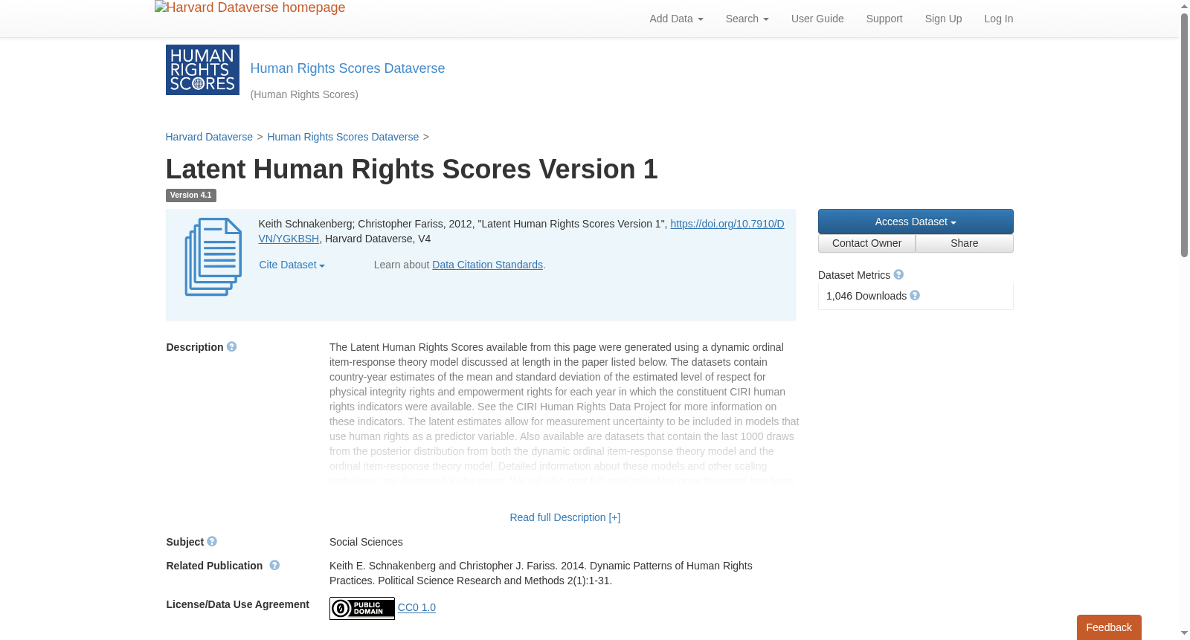Open the Data Citation Standards link
Image resolution: width=1190 pixels, height=640 pixels.
[x=487, y=265]
